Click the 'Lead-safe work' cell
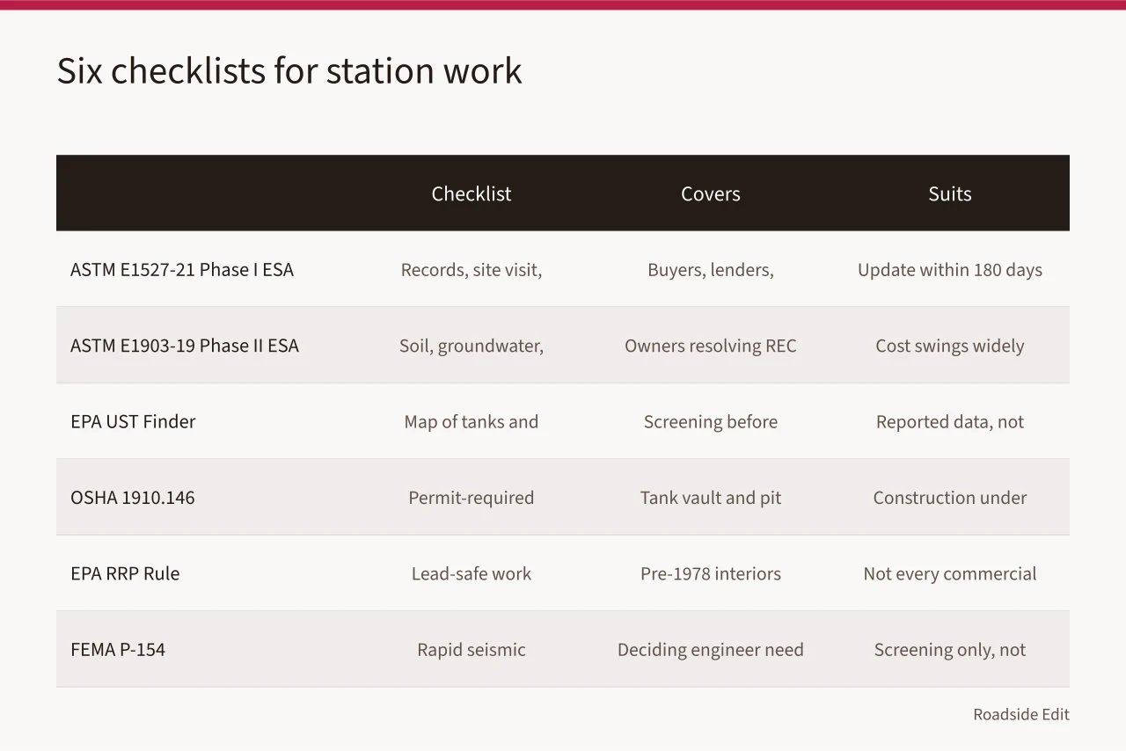The width and height of the screenshot is (1126, 751). [472, 573]
